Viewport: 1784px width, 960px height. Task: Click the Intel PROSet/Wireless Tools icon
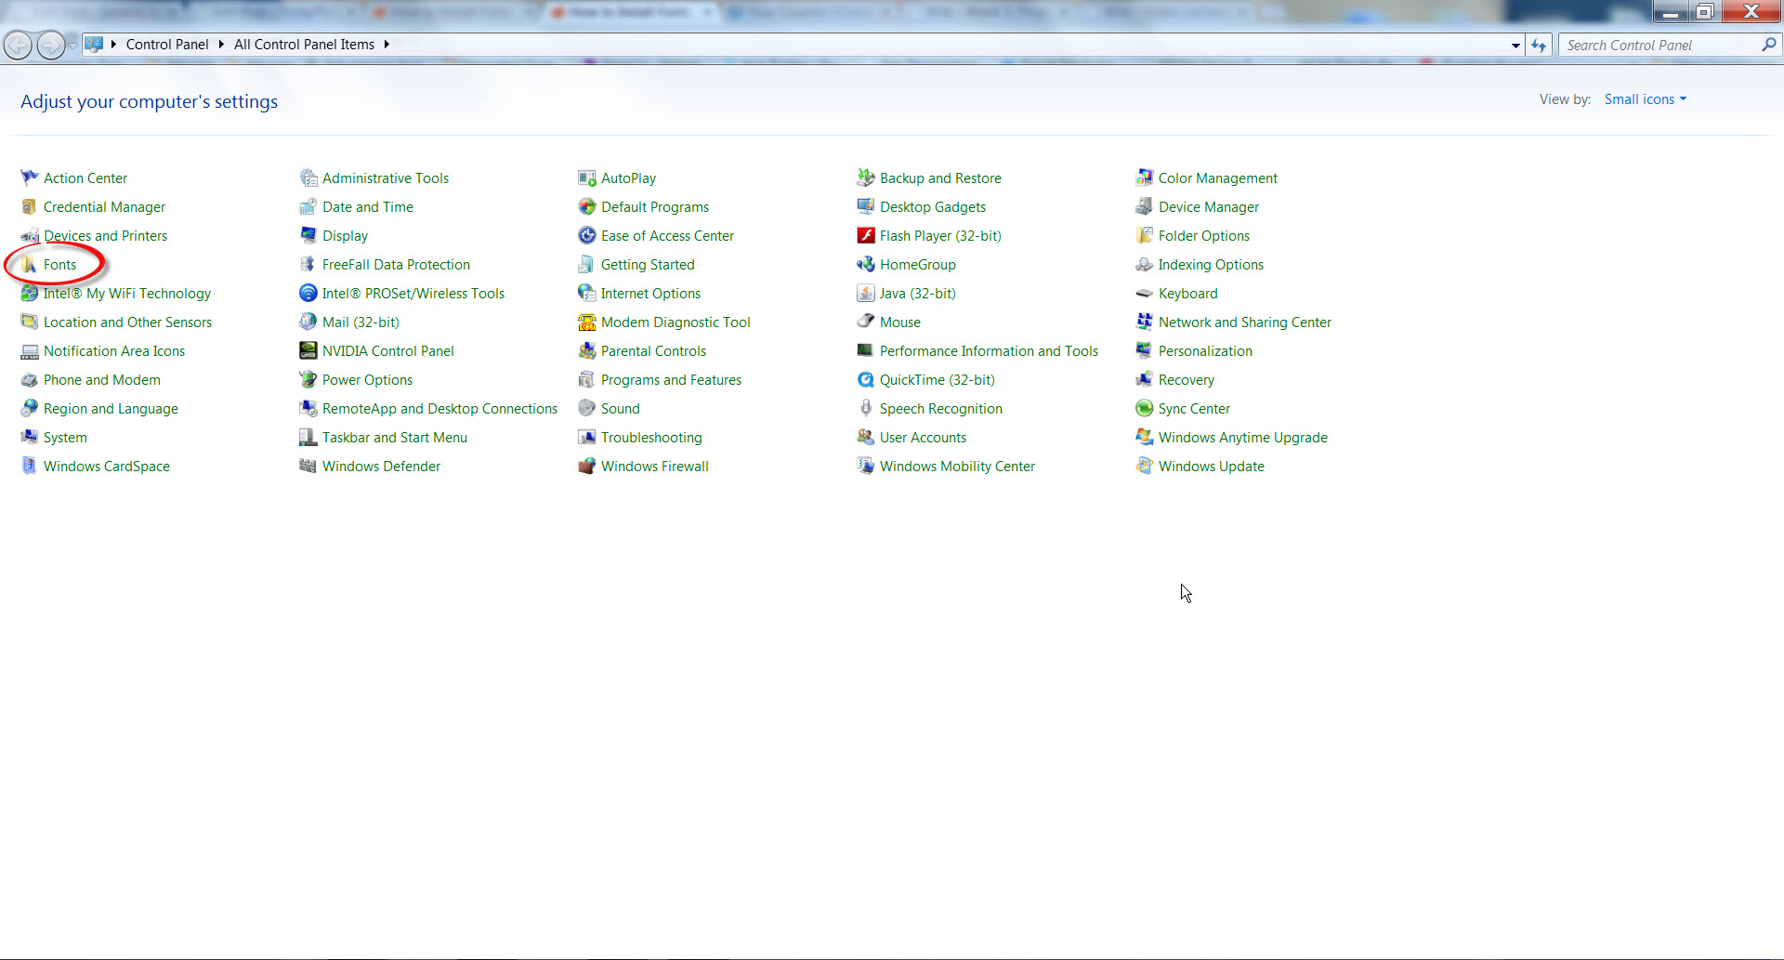coord(308,294)
